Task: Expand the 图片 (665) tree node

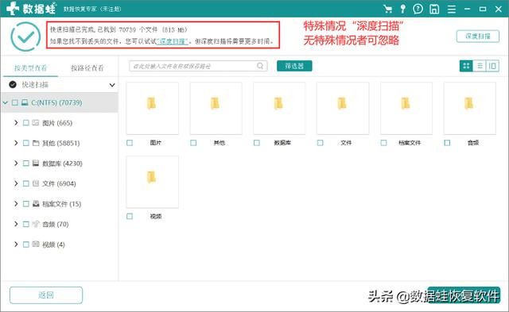Action: tap(16, 123)
